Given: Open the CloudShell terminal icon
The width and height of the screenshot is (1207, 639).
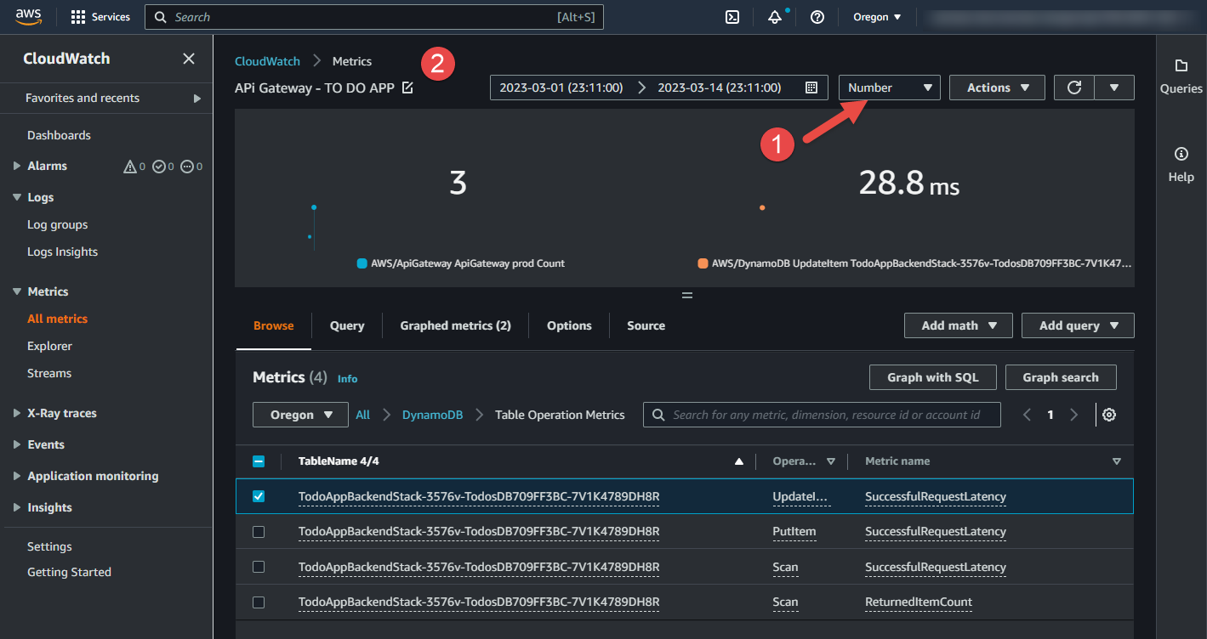Looking at the screenshot, I should click(x=732, y=17).
